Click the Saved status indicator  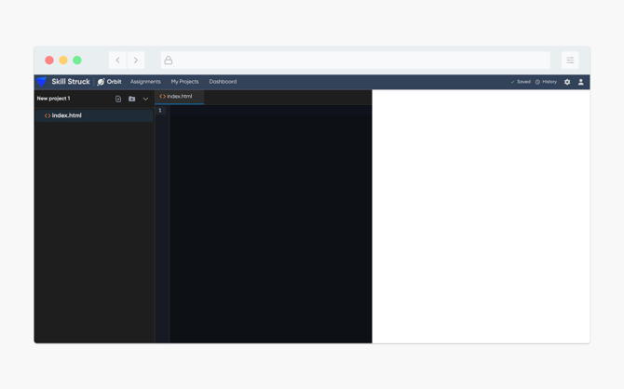(521, 82)
